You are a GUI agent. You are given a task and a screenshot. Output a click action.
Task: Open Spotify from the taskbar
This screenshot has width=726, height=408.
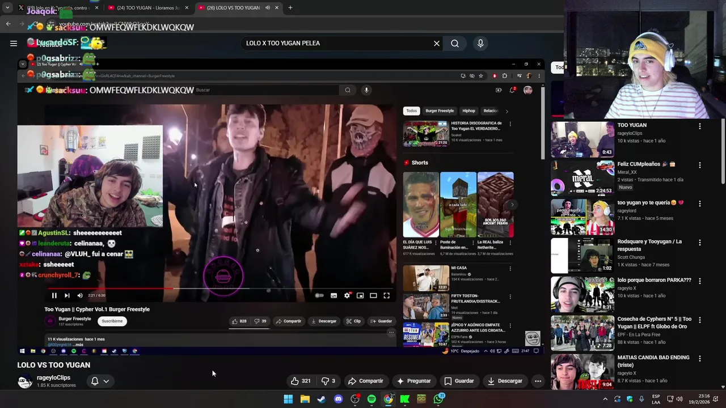[372, 399]
